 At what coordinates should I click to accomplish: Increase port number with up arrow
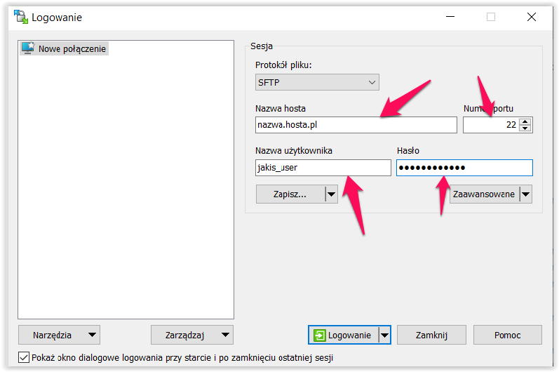pos(526,121)
